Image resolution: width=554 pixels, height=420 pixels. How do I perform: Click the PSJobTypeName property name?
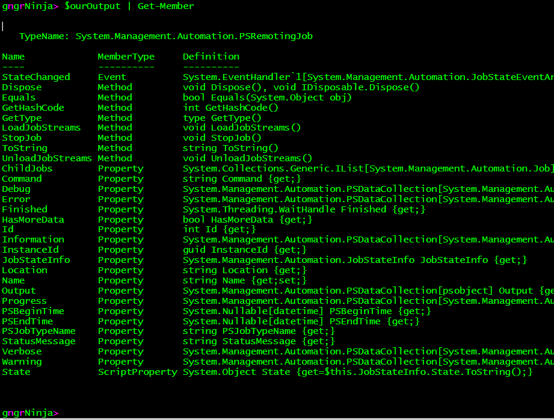click(38, 331)
